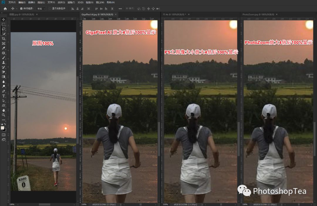Click the distribute vertically icon
Image resolution: width=317 pixels, height=206 pixels.
[89, 9]
